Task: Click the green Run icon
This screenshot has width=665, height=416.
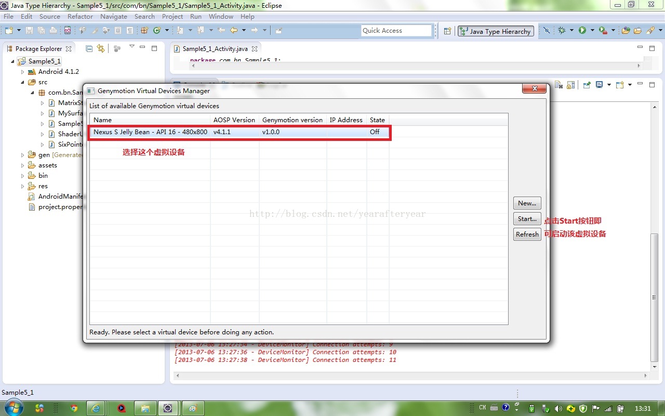Action: pyautogui.click(x=582, y=31)
